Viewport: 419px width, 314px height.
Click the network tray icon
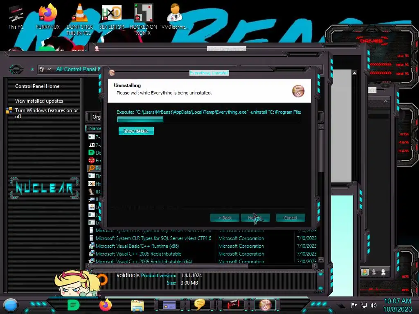(363, 305)
